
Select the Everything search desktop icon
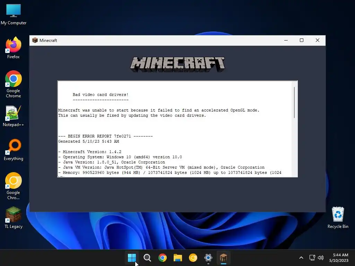14,150
